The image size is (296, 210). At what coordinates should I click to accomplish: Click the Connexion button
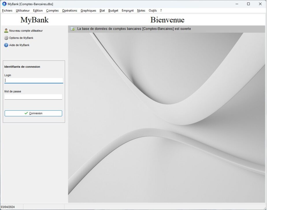(33, 113)
